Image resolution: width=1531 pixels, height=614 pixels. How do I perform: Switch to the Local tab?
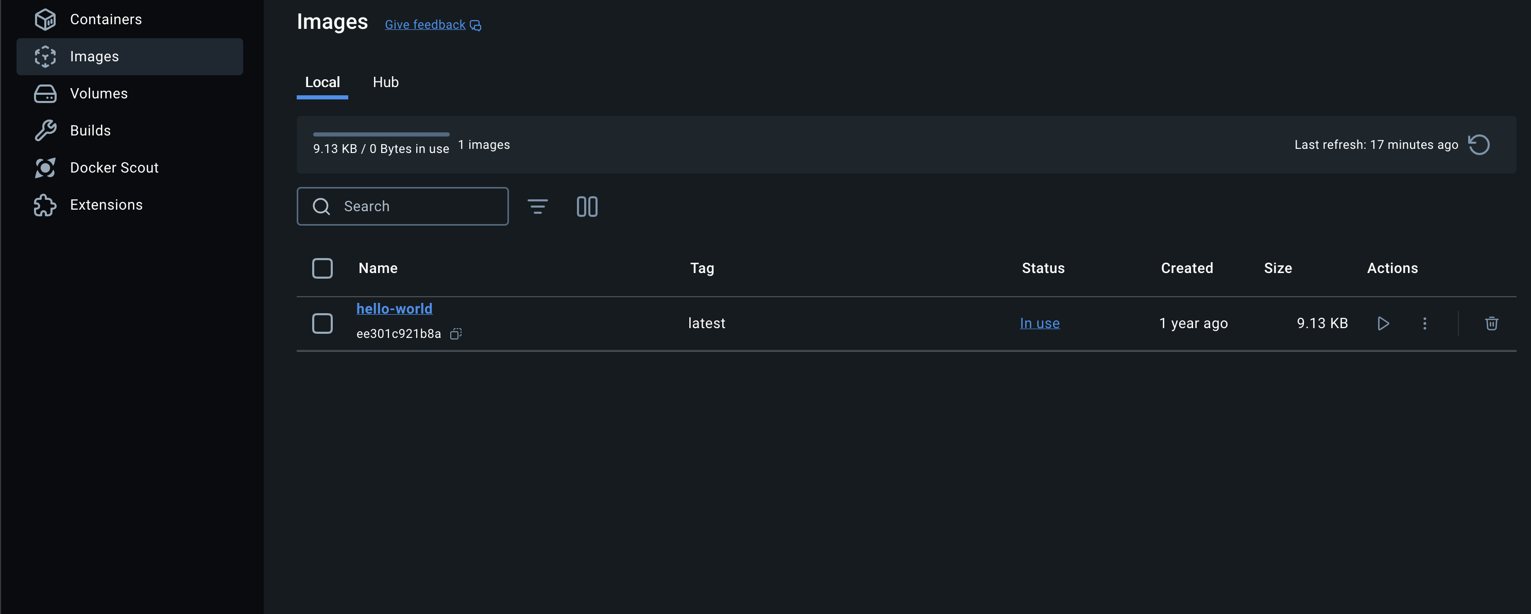coord(322,82)
